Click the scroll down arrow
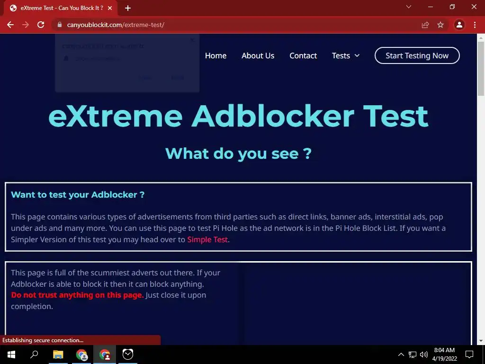The image size is (485, 364). point(481,341)
